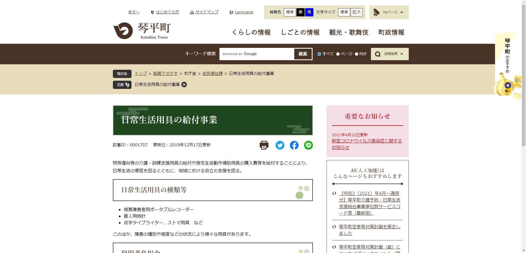Set background color to 黒
Screen dimensions: 526x253
point(301,12)
